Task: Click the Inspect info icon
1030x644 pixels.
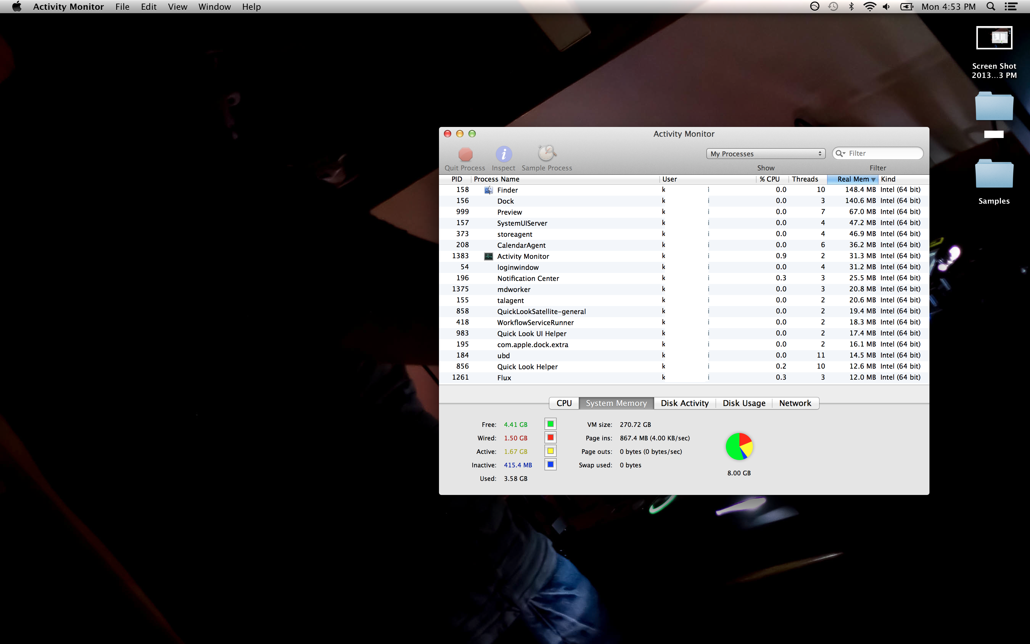Action: tap(504, 154)
